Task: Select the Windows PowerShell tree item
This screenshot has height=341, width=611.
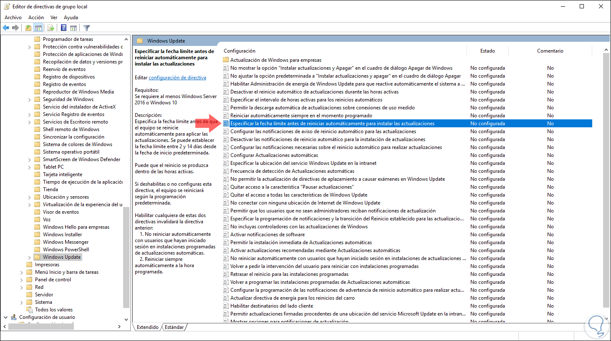Action: coord(66,250)
